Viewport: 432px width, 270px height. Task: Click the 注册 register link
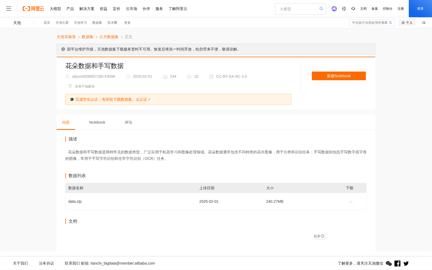(x=401, y=9)
